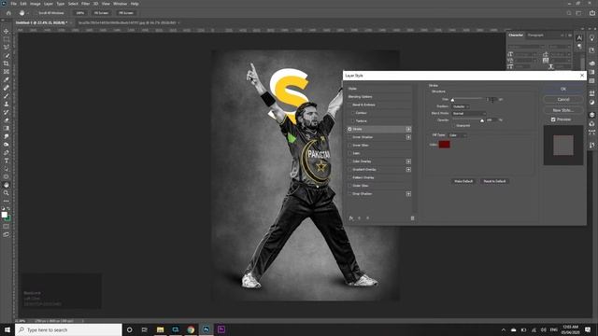Enable the Pattern Overlay checkbox

pyautogui.click(x=349, y=177)
